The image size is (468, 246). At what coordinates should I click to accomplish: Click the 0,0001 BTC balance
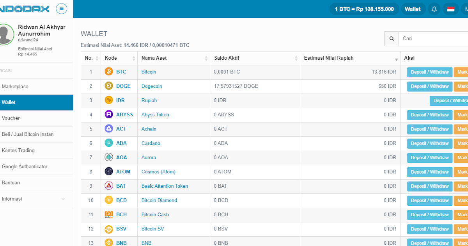pyautogui.click(x=227, y=72)
